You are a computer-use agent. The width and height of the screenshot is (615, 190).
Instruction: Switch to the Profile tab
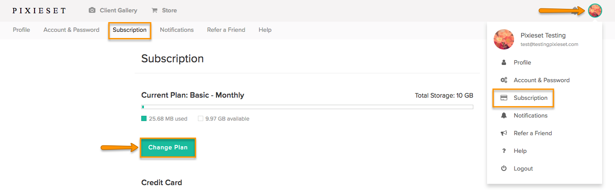(21, 30)
